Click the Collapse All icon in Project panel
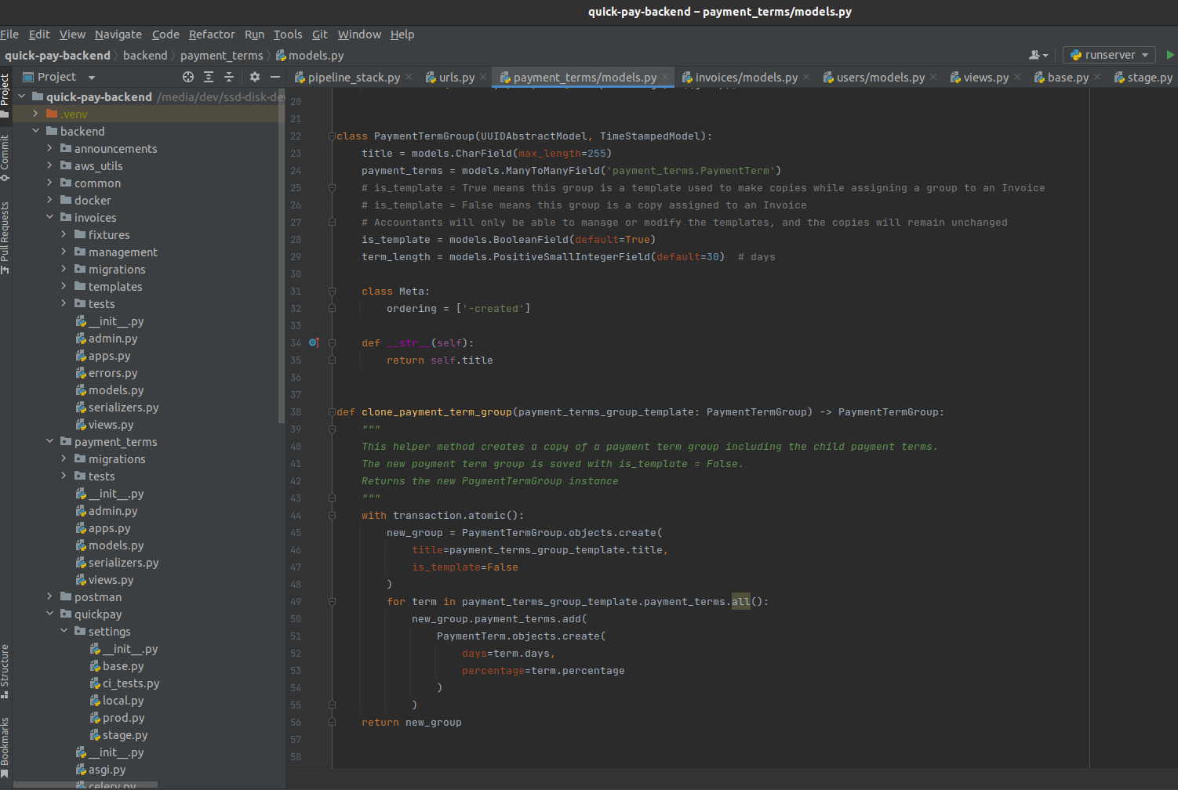Viewport: 1178px width, 790px height. pos(229,77)
